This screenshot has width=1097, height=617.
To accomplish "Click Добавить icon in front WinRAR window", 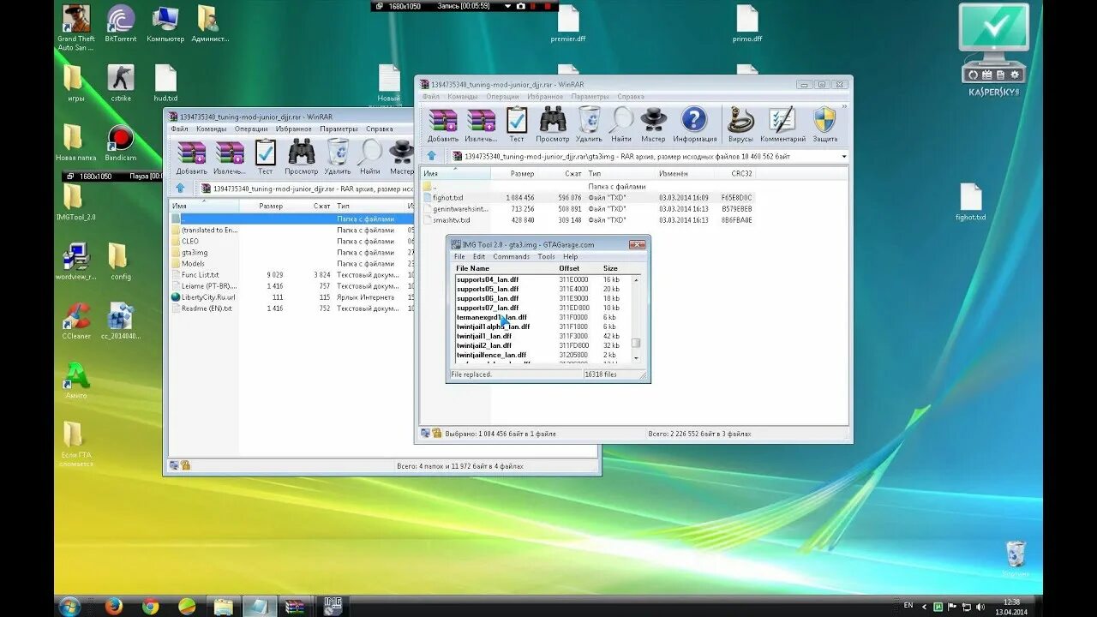I will point(443,125).
